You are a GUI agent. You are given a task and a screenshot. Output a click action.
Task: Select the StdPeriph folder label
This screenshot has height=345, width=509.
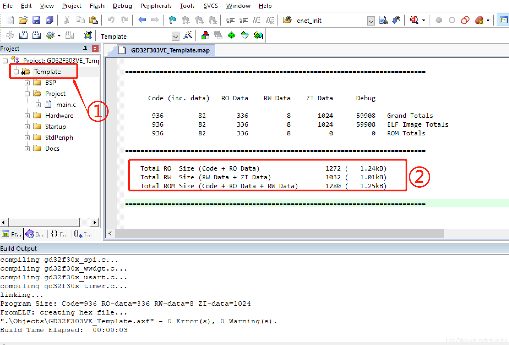point(59,138)
